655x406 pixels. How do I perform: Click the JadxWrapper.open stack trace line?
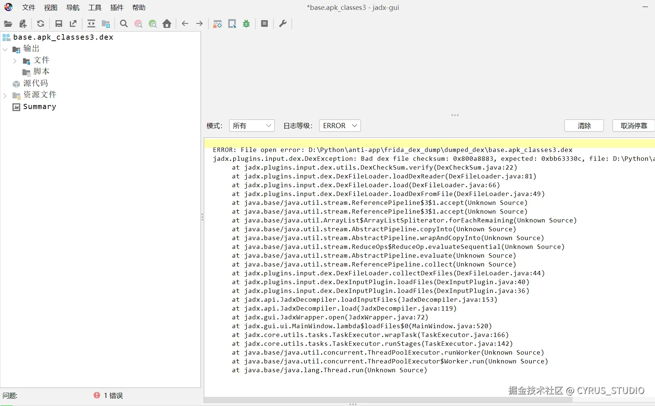click(330, 317)
